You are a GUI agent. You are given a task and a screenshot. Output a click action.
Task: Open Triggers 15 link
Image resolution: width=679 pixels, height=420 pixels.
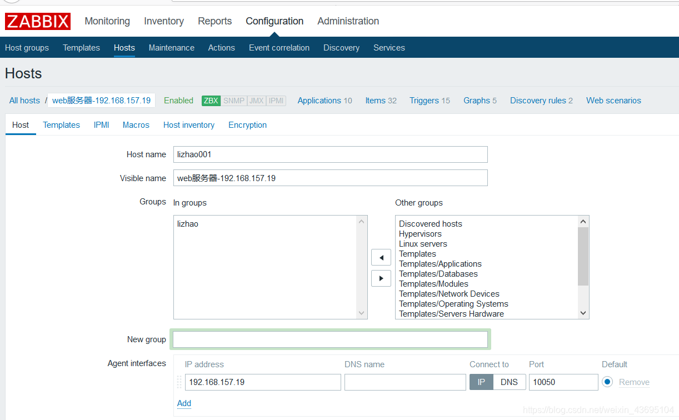(x=430, y=101)
